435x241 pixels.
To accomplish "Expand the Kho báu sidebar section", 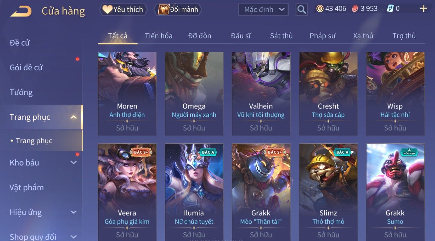I will [74, 163].
